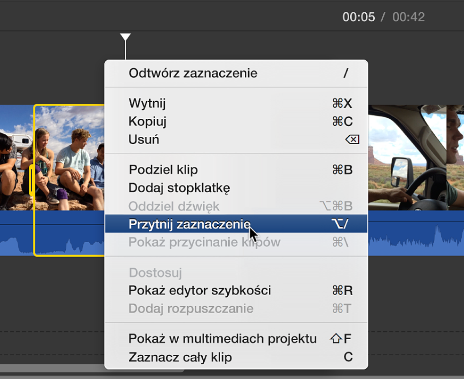The image size is (465, 379).
Task: Open Pokaż edytor szybkości
Action: (x=236, y=291)
